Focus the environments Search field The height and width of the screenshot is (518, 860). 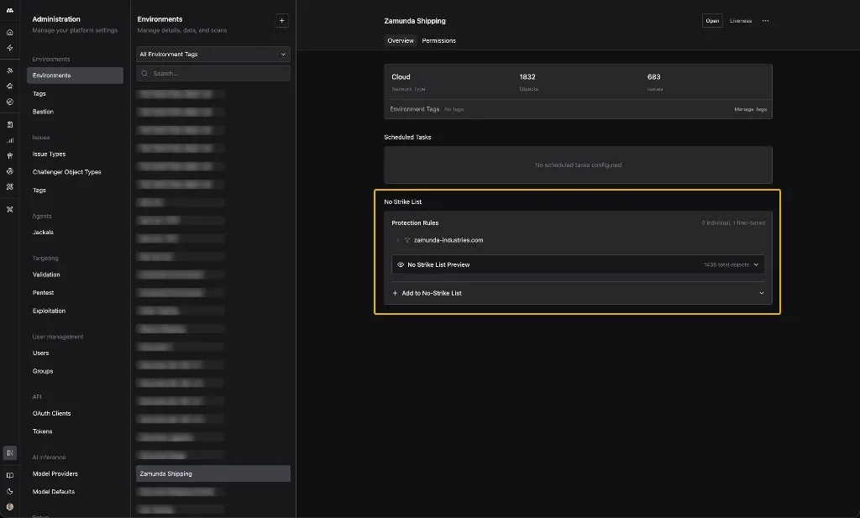(x=212, y=73)
